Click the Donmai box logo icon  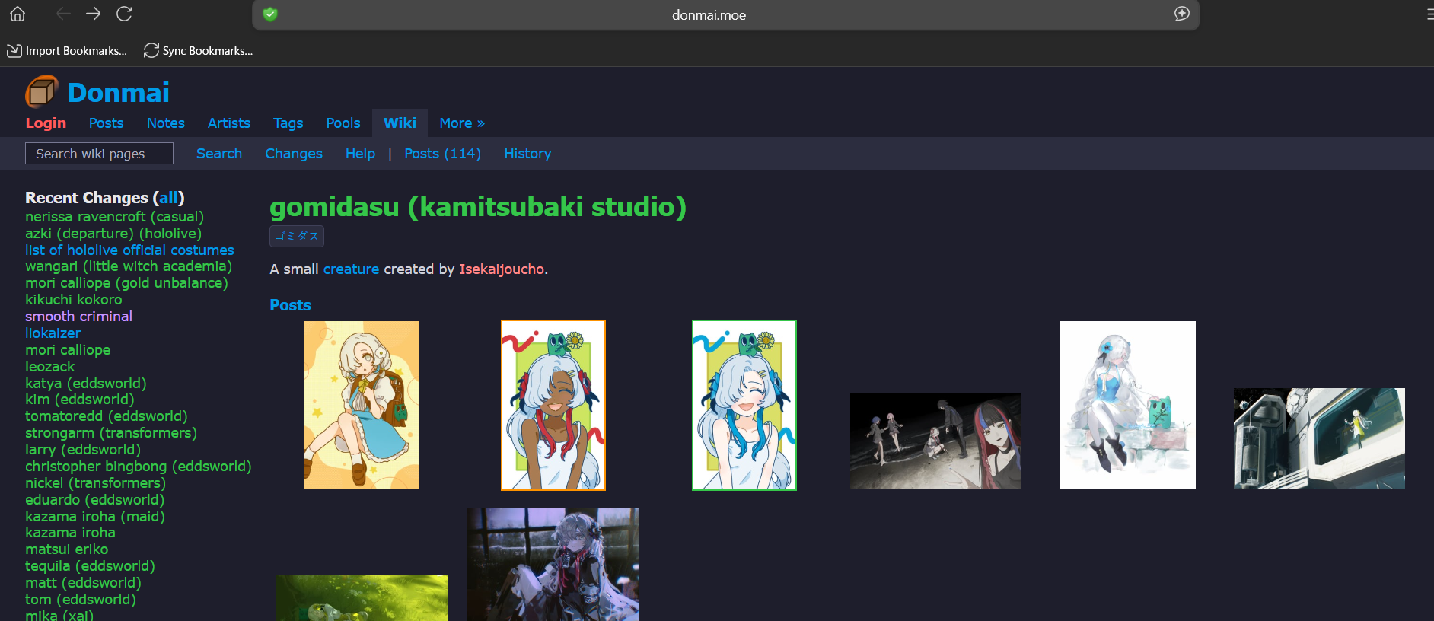point(42,92)
